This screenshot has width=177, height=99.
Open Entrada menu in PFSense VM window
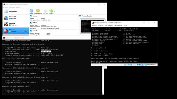click(x=111, y=26)
